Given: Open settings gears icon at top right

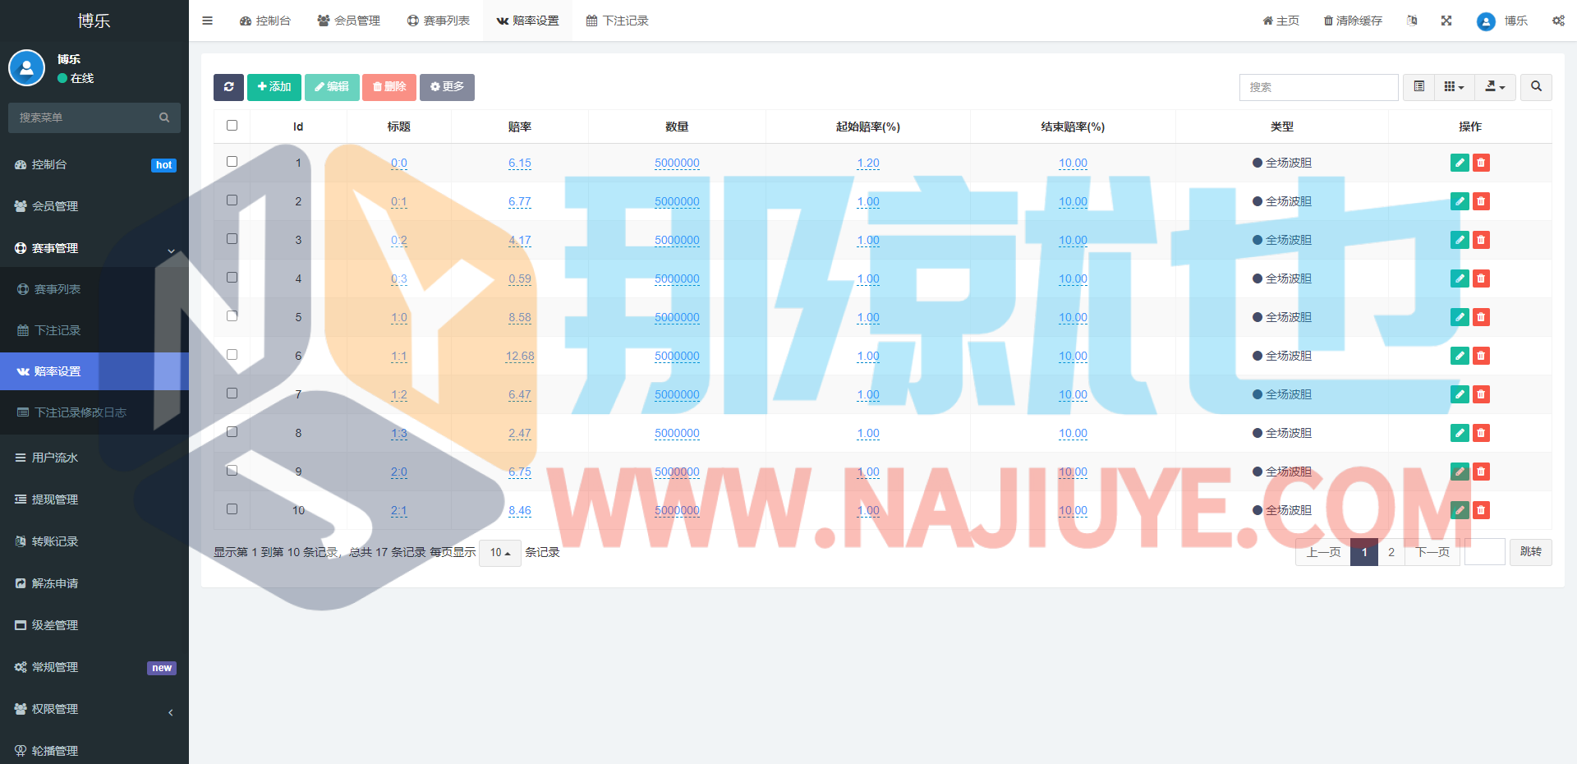Looking at the screenshot, I should click(1558, 21).
